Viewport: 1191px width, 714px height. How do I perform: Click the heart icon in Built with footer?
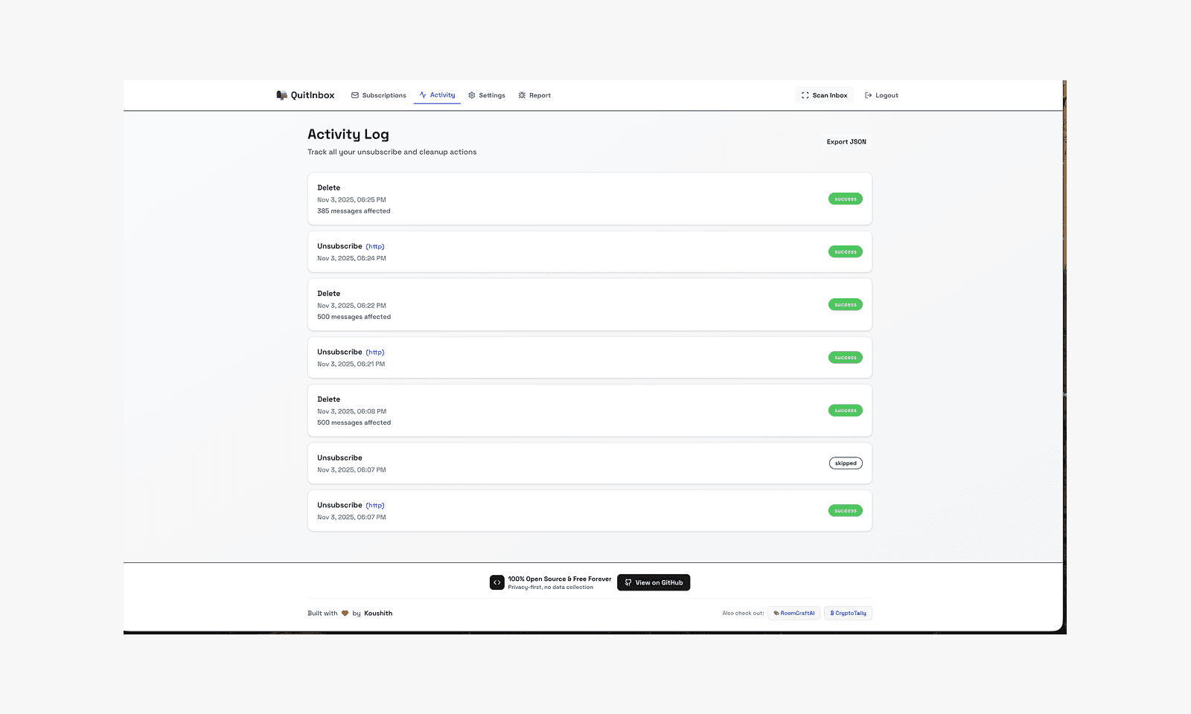click(345, 613)
